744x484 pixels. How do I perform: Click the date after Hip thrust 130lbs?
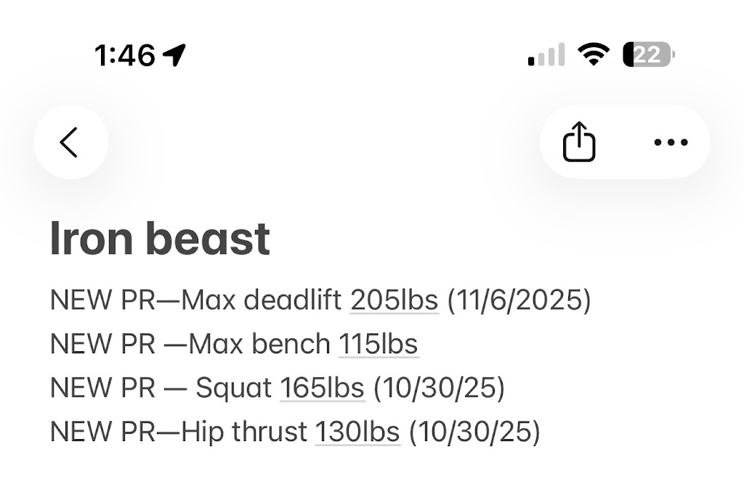click(474, 432)
